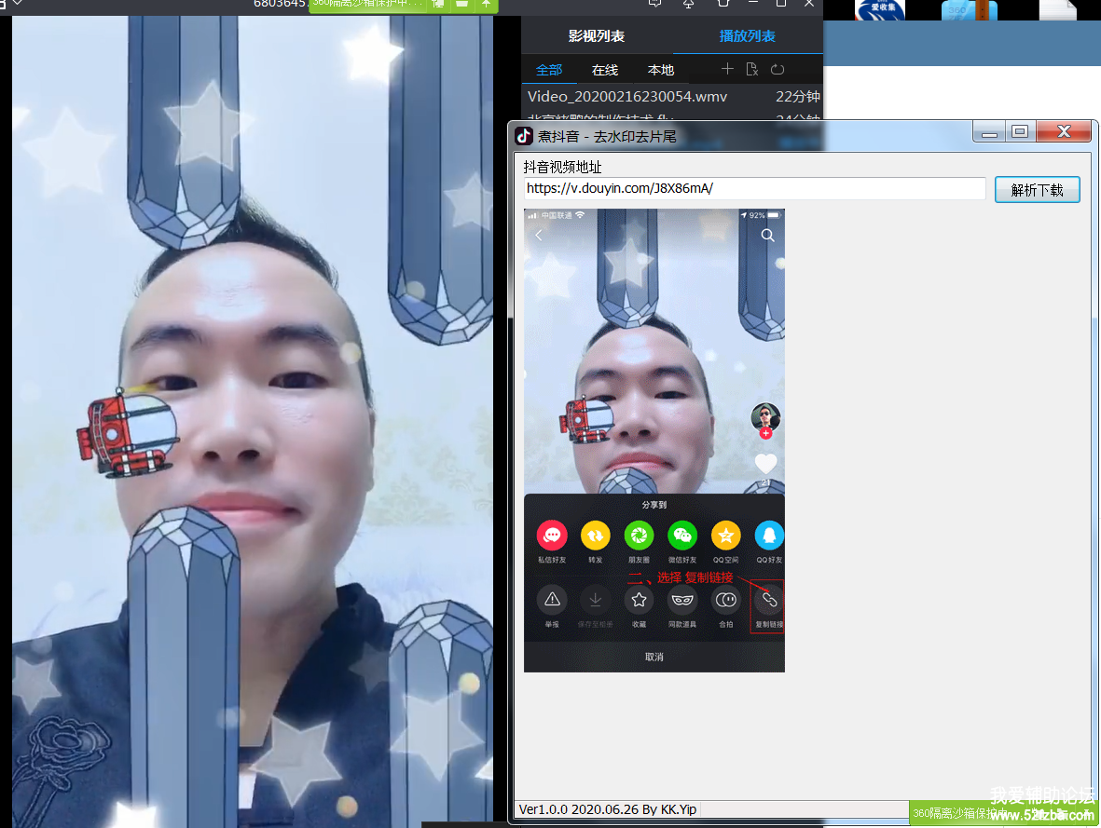Click the 复制链接 chain icon

coord(769,600)
